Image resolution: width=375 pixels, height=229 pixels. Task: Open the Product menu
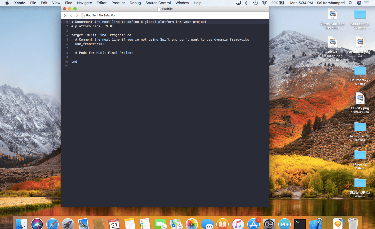(118, 3)
